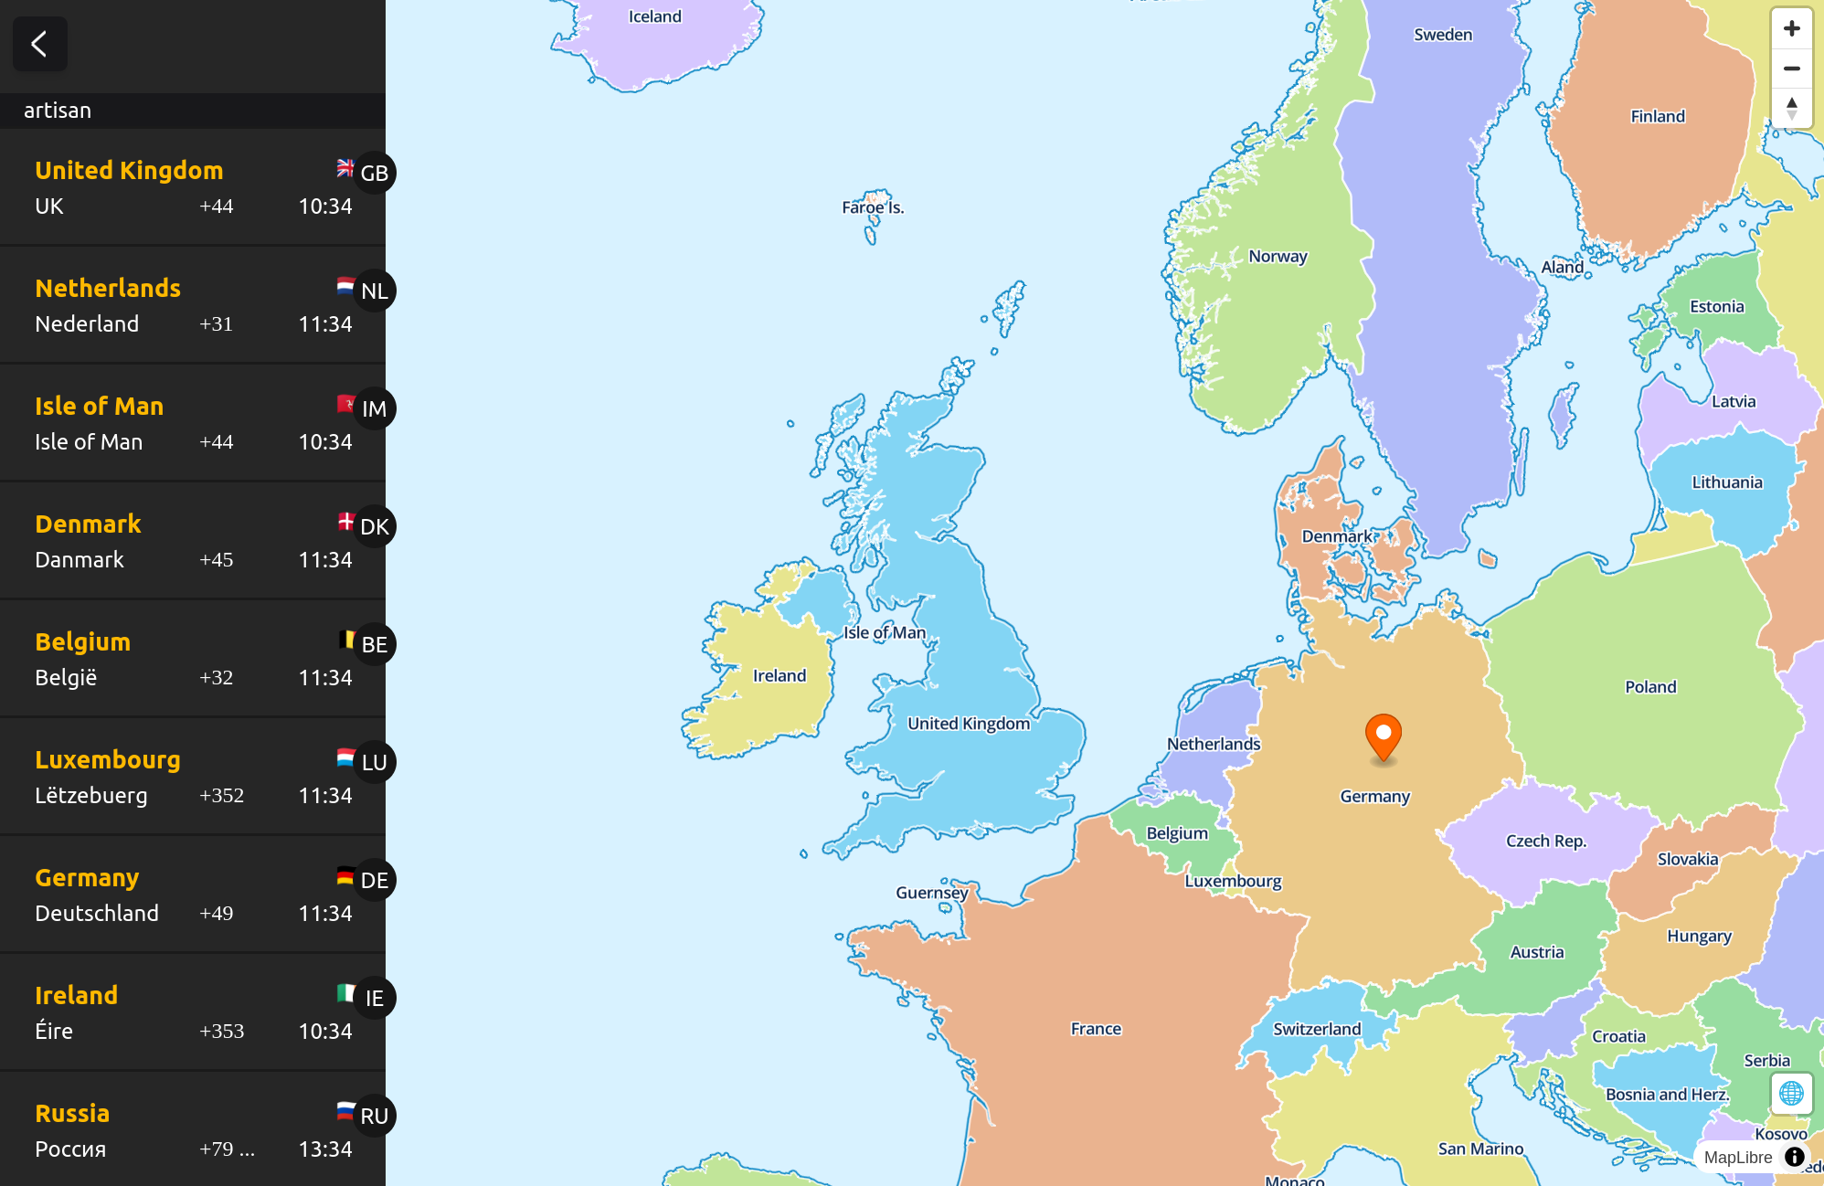The image size is (1824, 1186).
Task: Click the artisan search field
Action: (192, 111)
